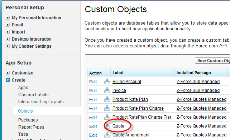Viewport: 230px width, 140px height.
Task: Collapse the Create section
Action: [x=8, y=80]
